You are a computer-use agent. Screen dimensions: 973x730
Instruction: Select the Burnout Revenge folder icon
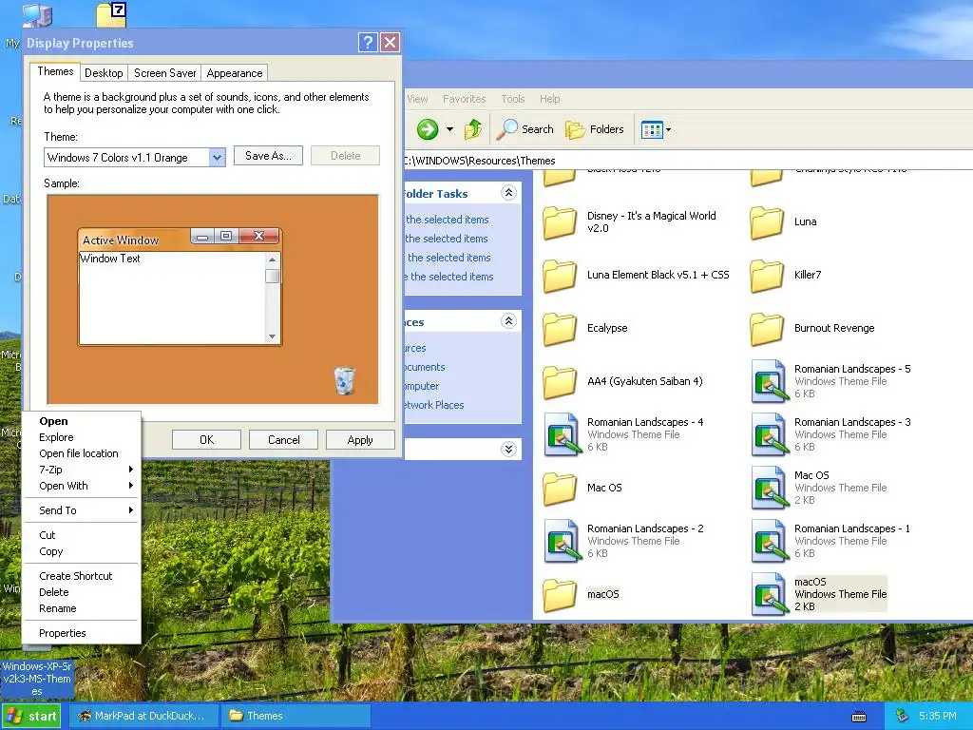pos(767,328)
